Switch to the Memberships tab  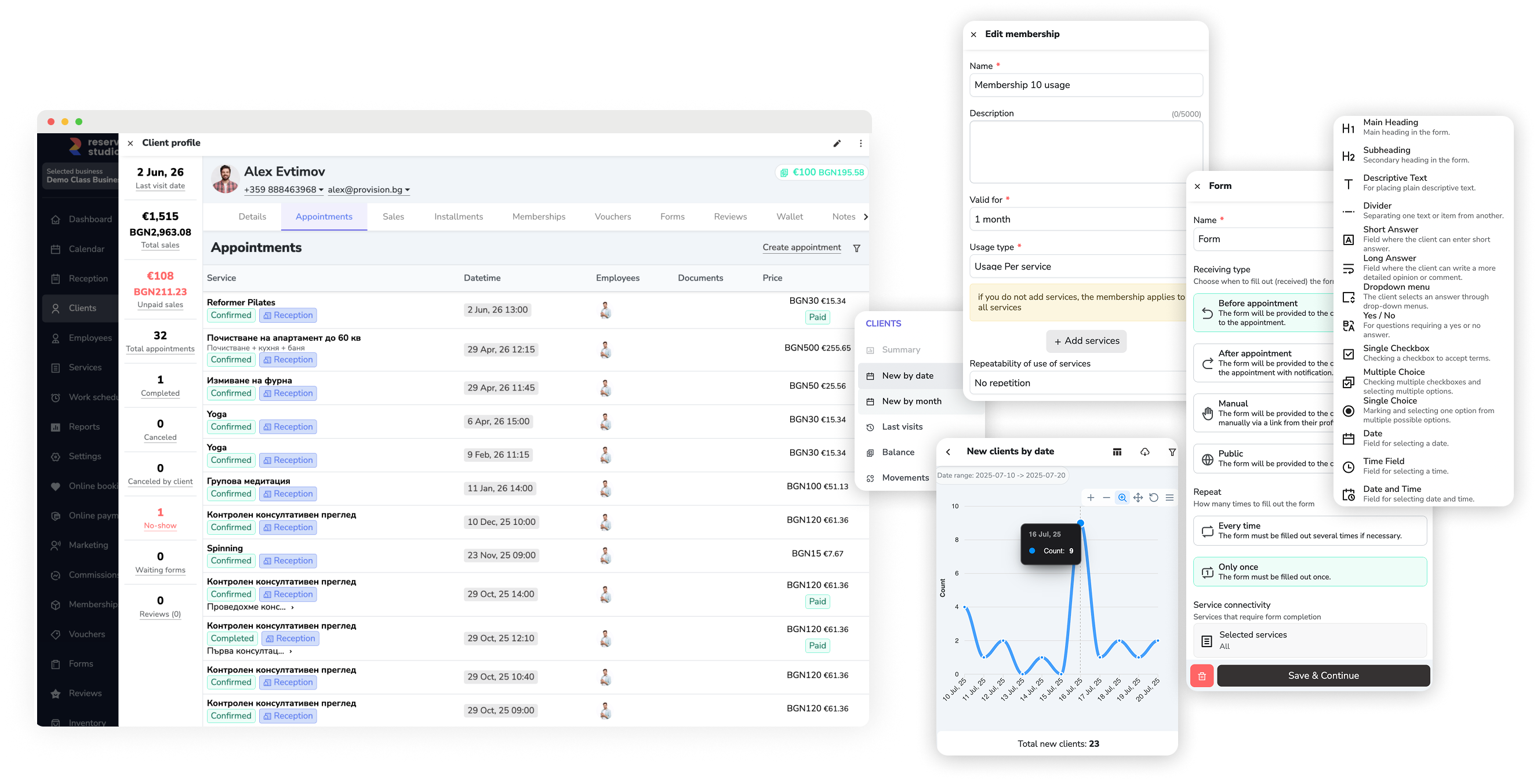coord(538,217)
